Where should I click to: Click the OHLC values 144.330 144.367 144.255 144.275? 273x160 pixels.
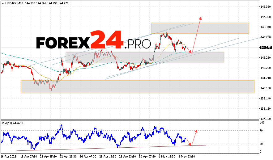(47, 3)
